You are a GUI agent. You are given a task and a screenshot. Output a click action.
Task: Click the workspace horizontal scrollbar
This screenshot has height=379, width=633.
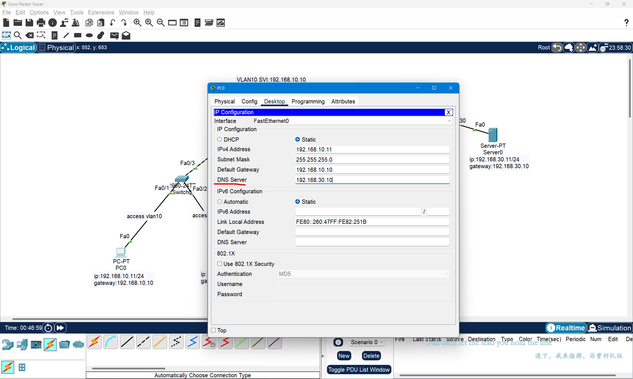[110, 319]
